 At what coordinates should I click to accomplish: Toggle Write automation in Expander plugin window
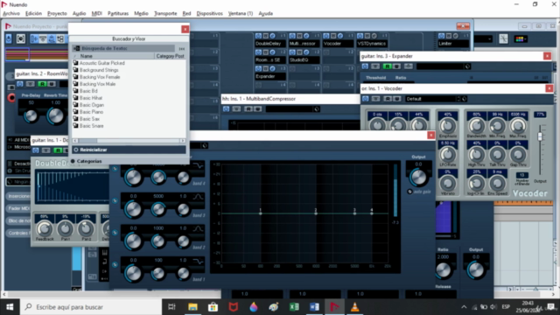pos(396,66)
